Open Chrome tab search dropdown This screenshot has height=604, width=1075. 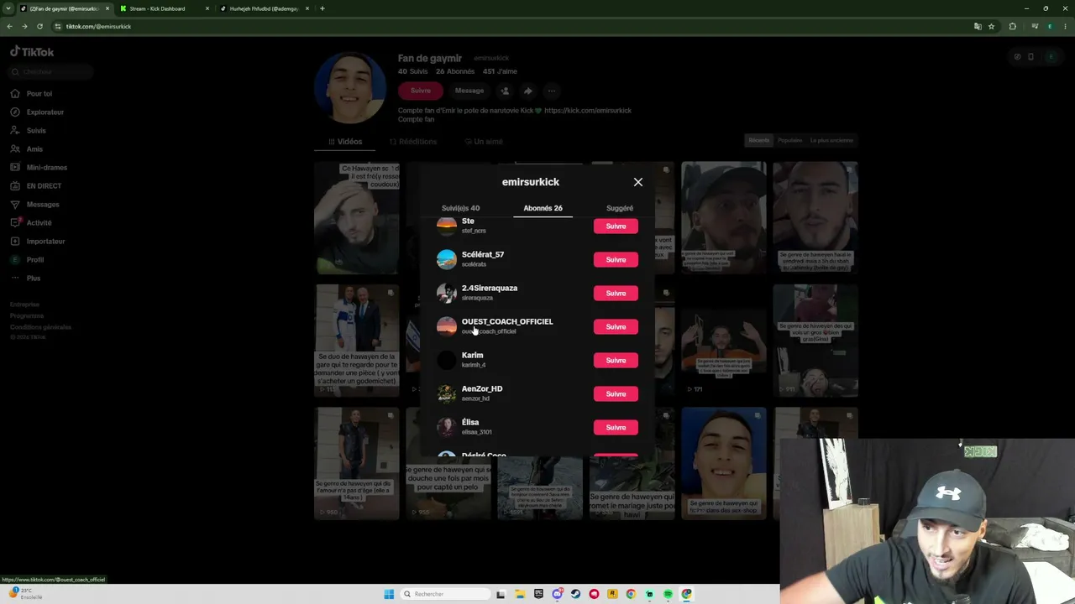[x=9, y=8]
